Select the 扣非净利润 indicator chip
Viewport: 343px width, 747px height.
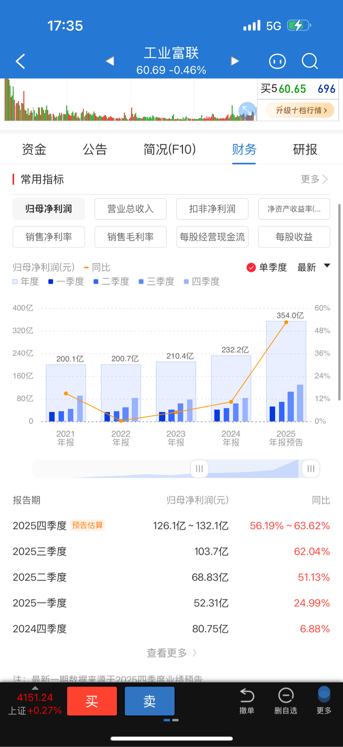point(212,209)
